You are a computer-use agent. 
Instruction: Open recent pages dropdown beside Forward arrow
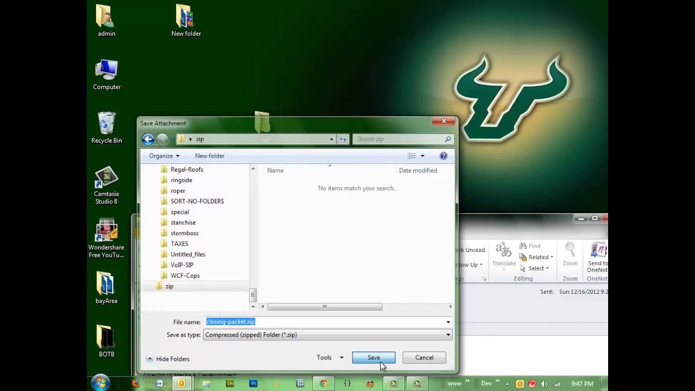172,140
